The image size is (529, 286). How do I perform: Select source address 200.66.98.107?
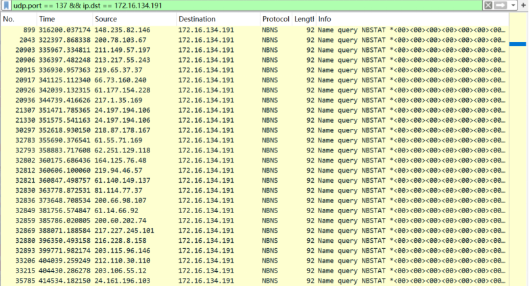pyautogui.click(x=120, y=200)
